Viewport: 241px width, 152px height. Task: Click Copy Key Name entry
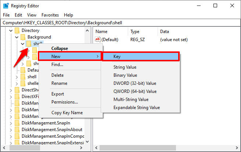pyautogui.click(x=67, y=113)
